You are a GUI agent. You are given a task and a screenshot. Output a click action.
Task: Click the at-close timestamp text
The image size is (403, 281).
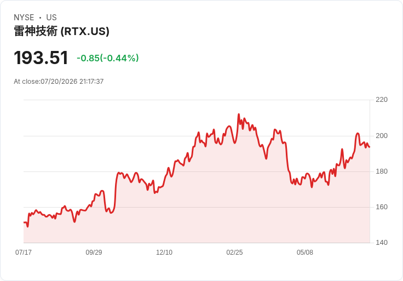pos(59,82)
